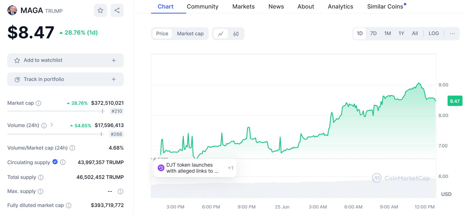The height and width of the screenshot is (215, 466).
Task: Open the Similar Coins tab
Action: click(385, 7)
